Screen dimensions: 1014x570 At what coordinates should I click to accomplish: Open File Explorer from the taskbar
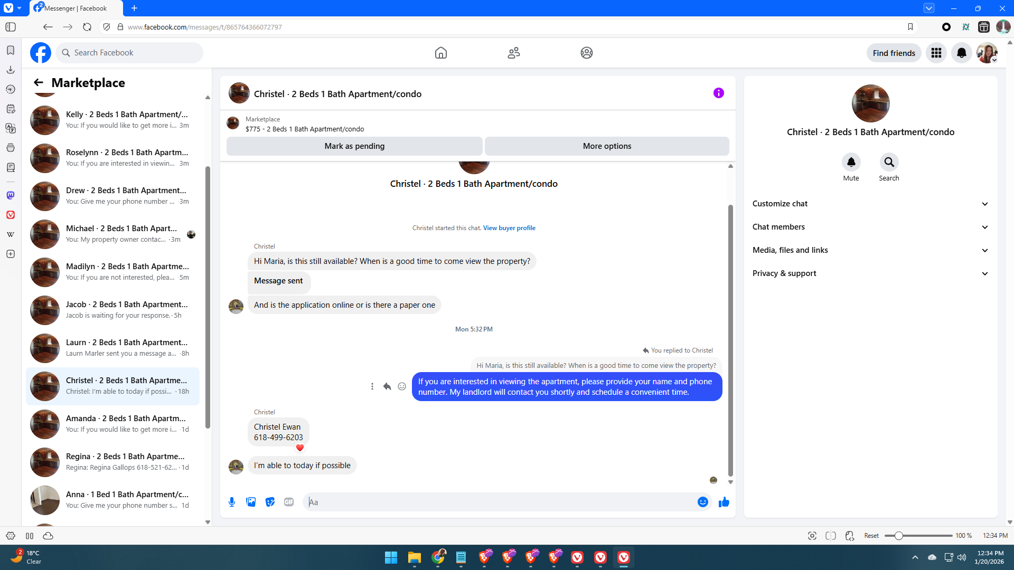414,557
